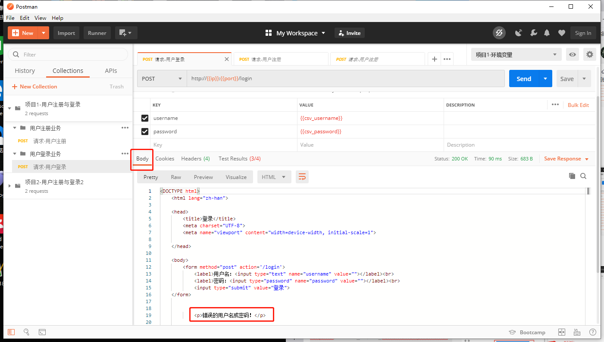Open the Settings wrench icon
The height and width of the screenshot is (342, 604).
click(534, 33)
